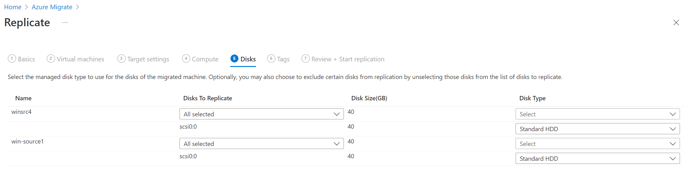The image size is (688, 191).
Task: Change winsrc4 scsi0:0 Standard HDD disk type
Action: (x=597, y=129)
